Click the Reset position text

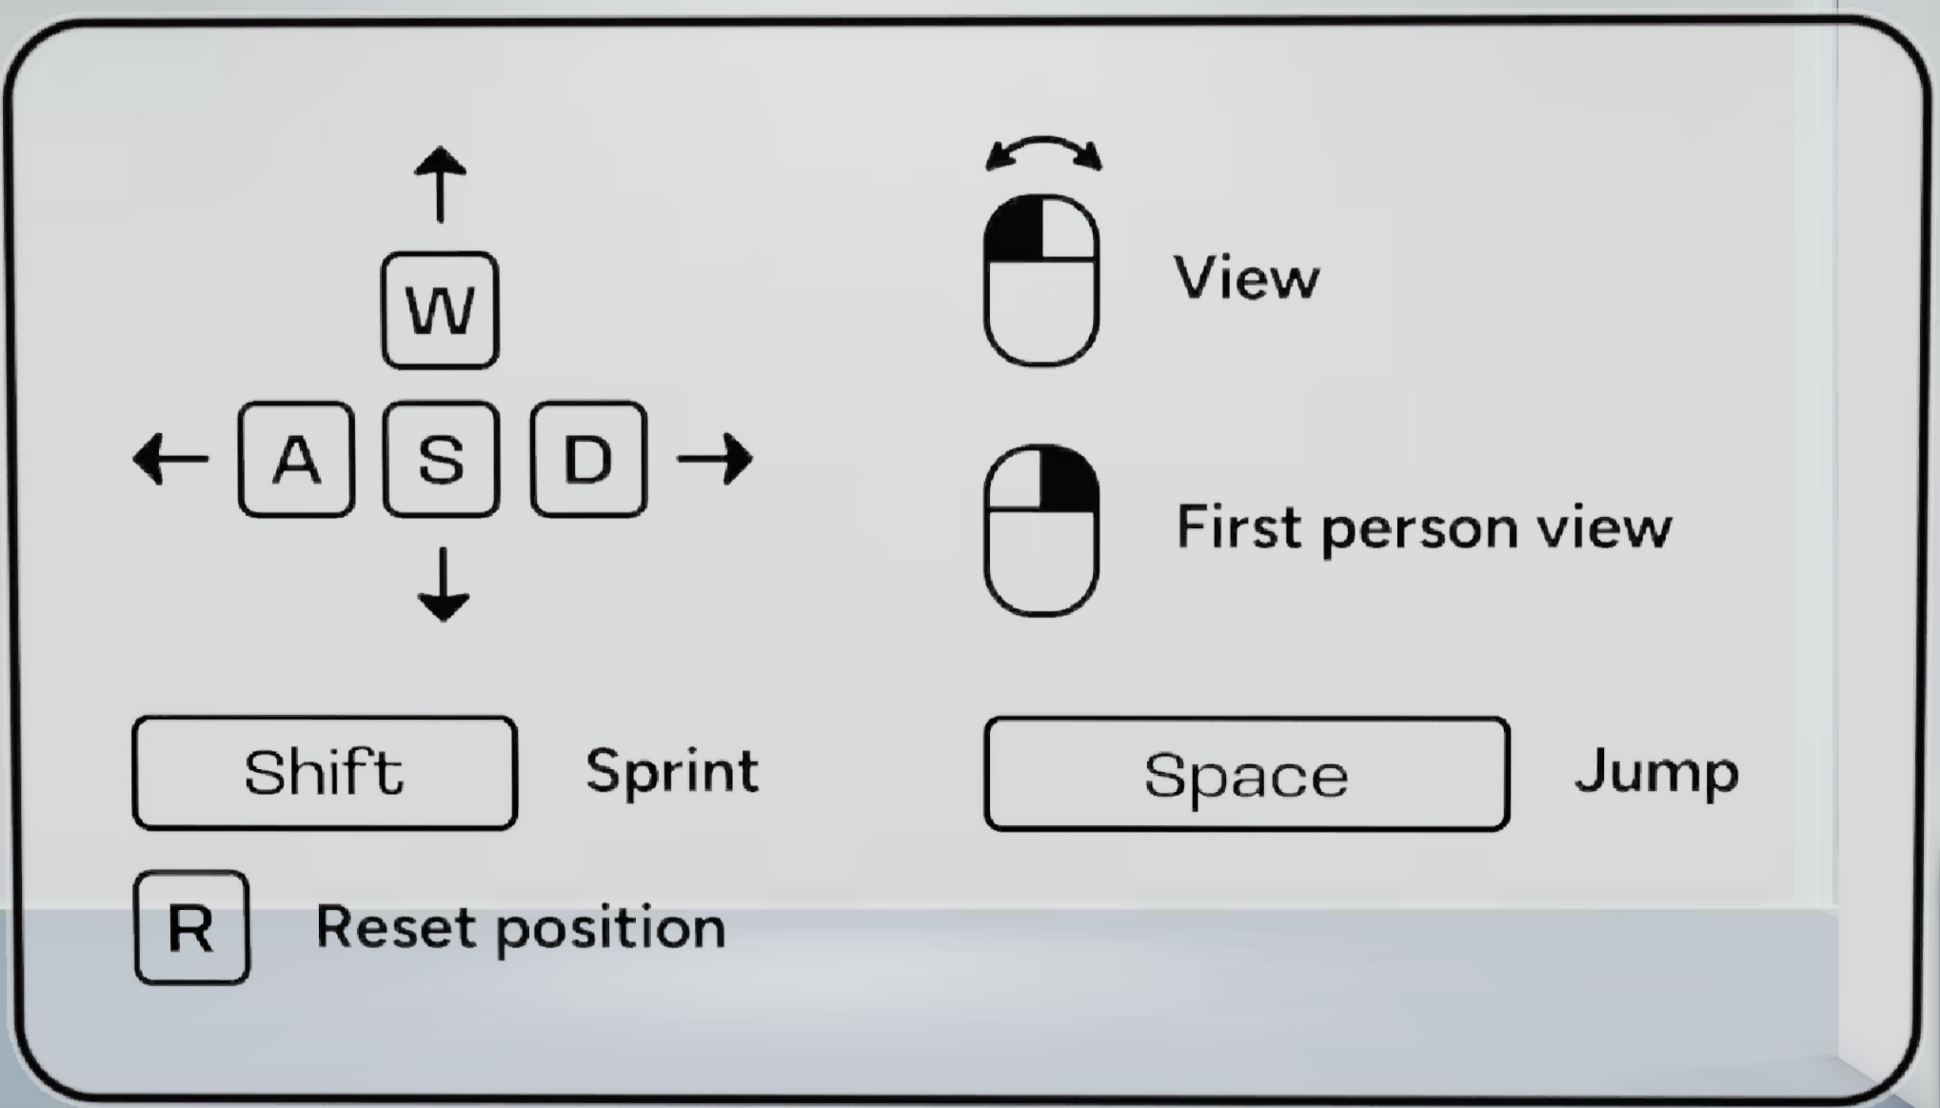click(521, 928)
